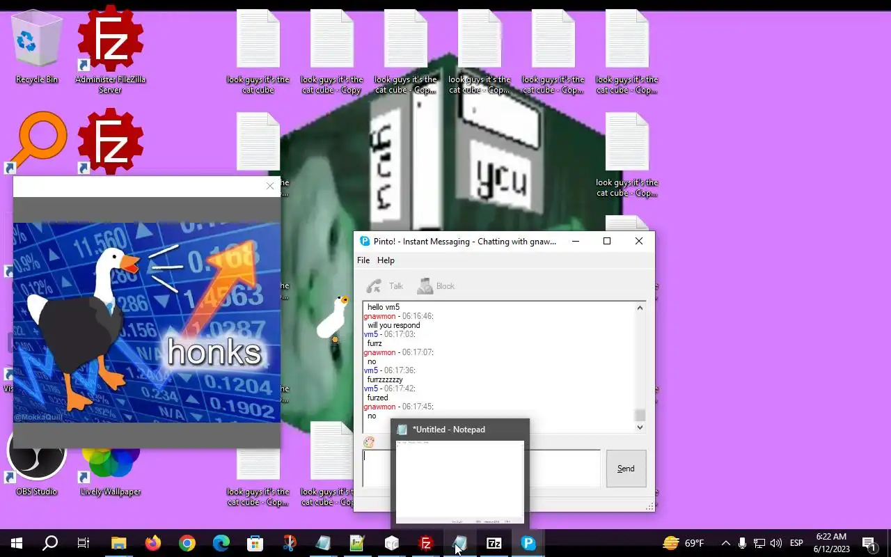Click 'hello vm5' chat line

[x=384, y=307]
